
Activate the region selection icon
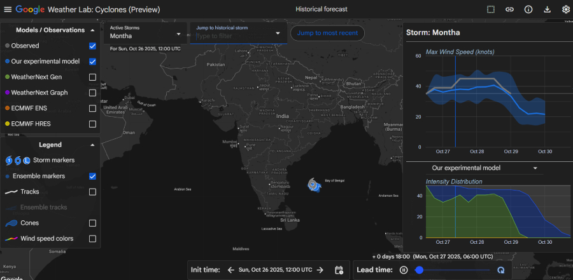tap(491, 10)
